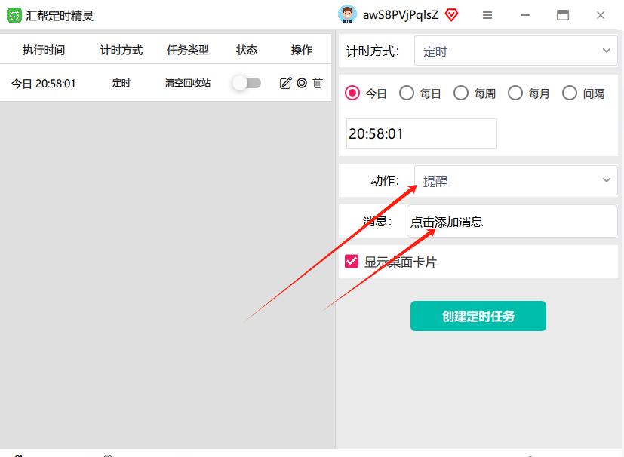
Task: Open the account menu via username awS8PVjPqlsZ
Action: coord(401,14)
